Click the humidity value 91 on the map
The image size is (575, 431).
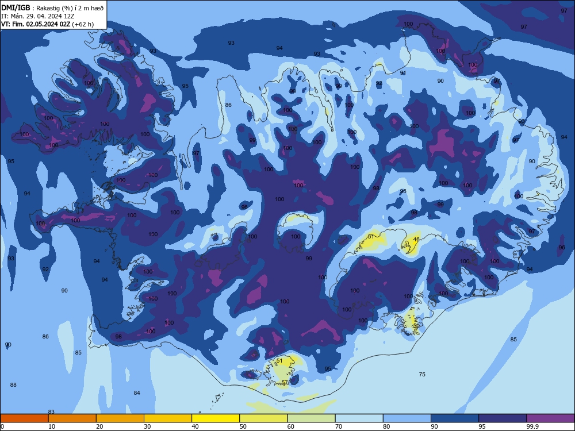click(x=403, y=73)
